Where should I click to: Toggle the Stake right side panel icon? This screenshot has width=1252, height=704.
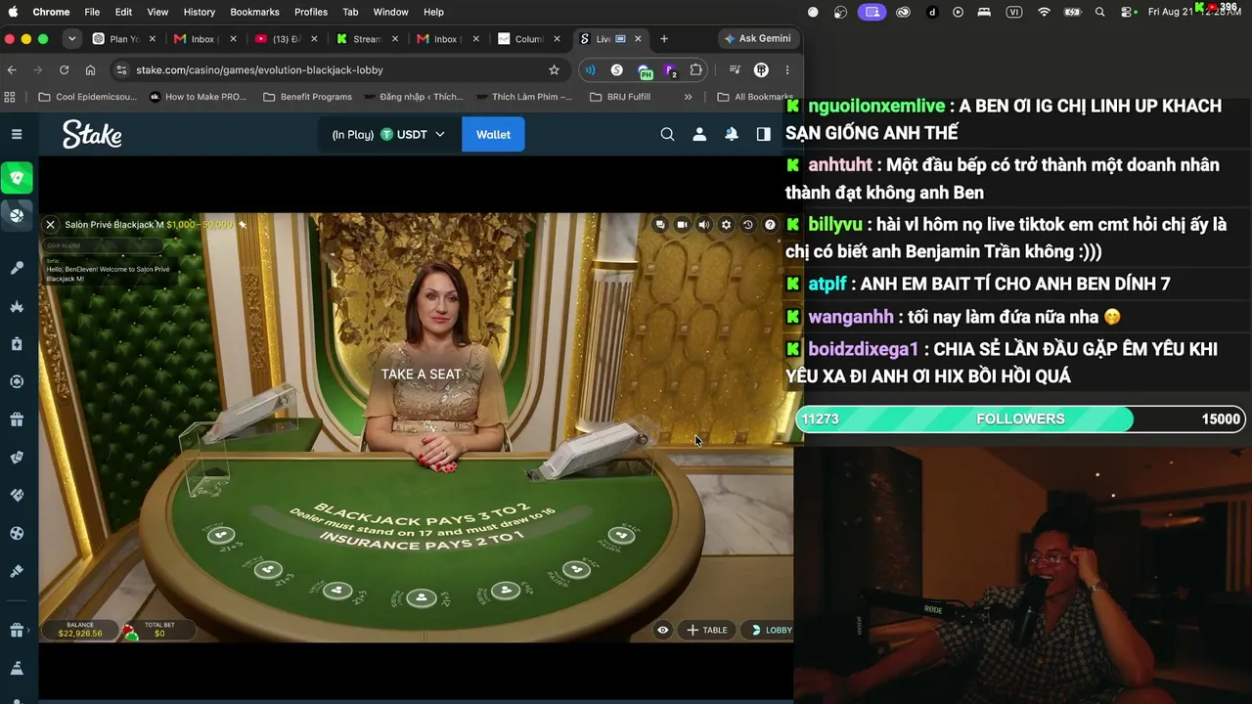pos(764,134)
